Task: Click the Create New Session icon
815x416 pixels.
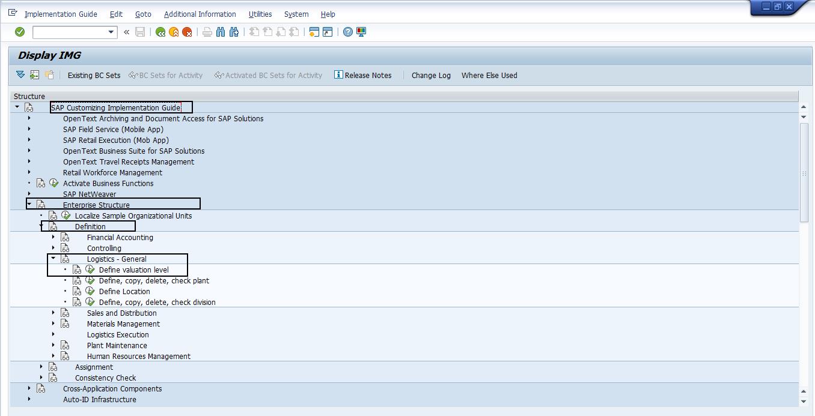Action: (x=313, y=32)
